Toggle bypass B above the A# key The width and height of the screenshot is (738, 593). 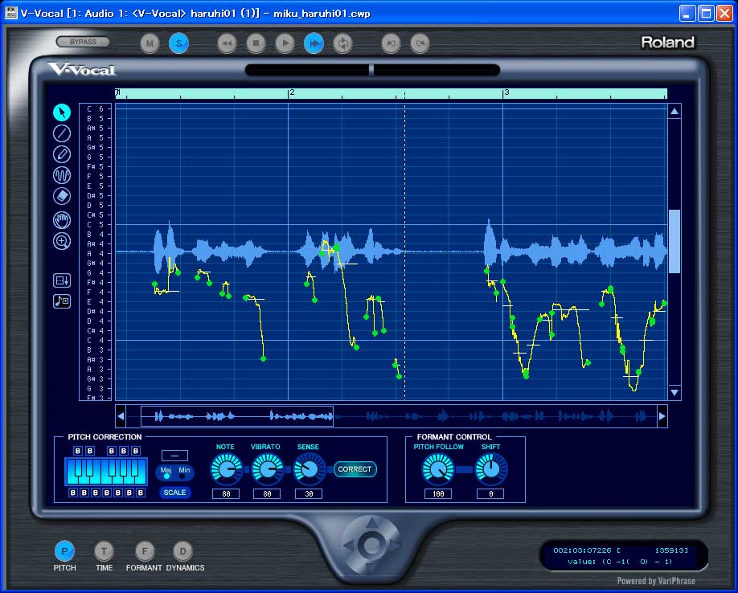coord(136,451)
